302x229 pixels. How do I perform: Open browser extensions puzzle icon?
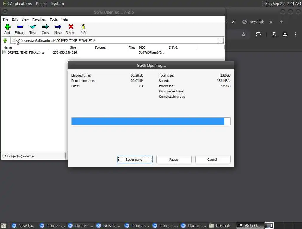258,34
